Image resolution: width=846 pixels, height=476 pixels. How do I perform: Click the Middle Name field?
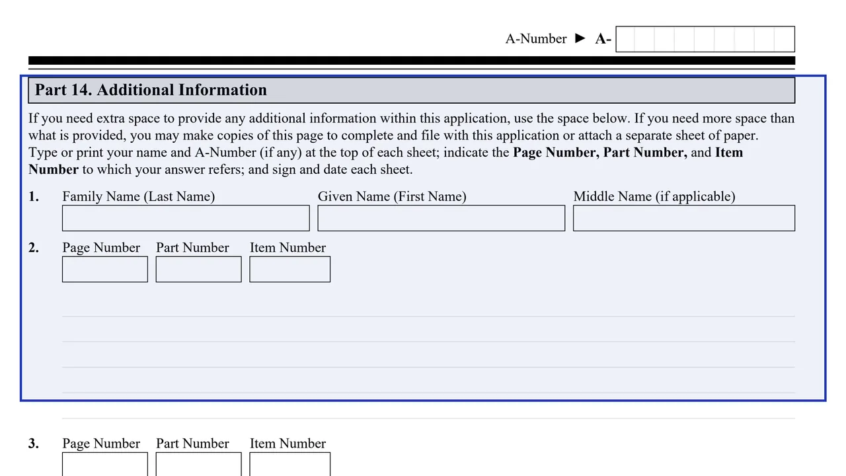point(684,218)
